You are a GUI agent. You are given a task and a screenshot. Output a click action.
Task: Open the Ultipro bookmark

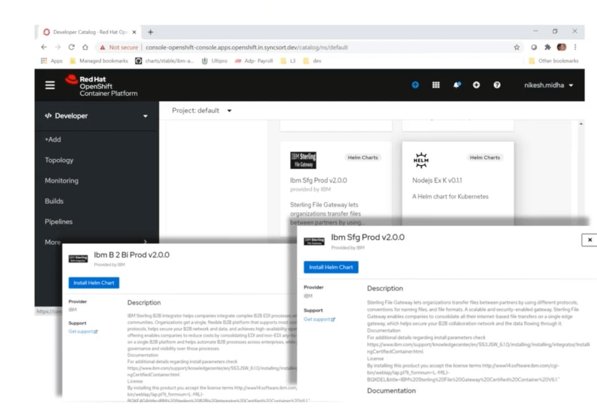tap(214, 61)
